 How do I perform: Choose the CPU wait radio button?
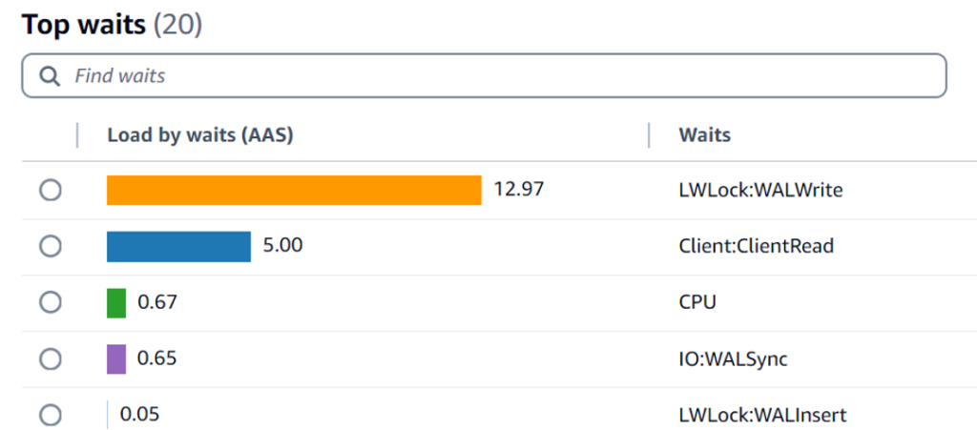click(51, 302)
